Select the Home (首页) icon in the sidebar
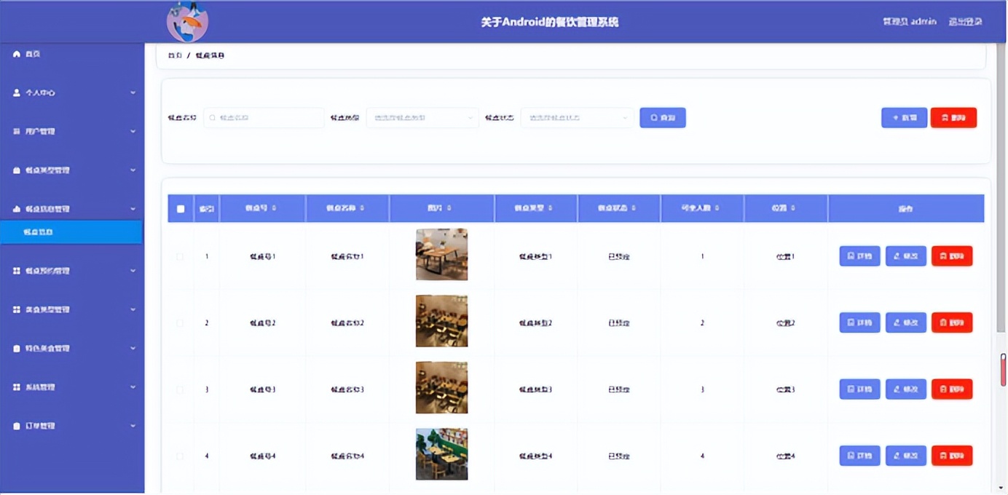Image resolution: width=1008 pixels, height=495 pixels. point(16,54)
